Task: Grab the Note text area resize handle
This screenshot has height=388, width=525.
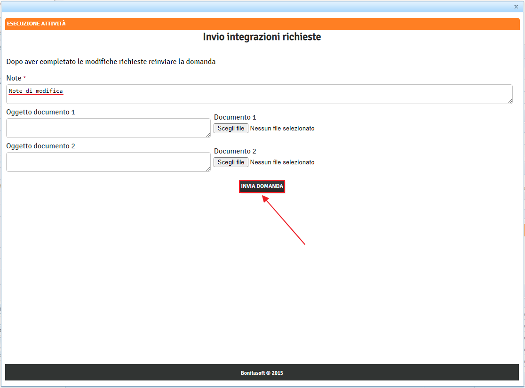Action: (510, 101)
